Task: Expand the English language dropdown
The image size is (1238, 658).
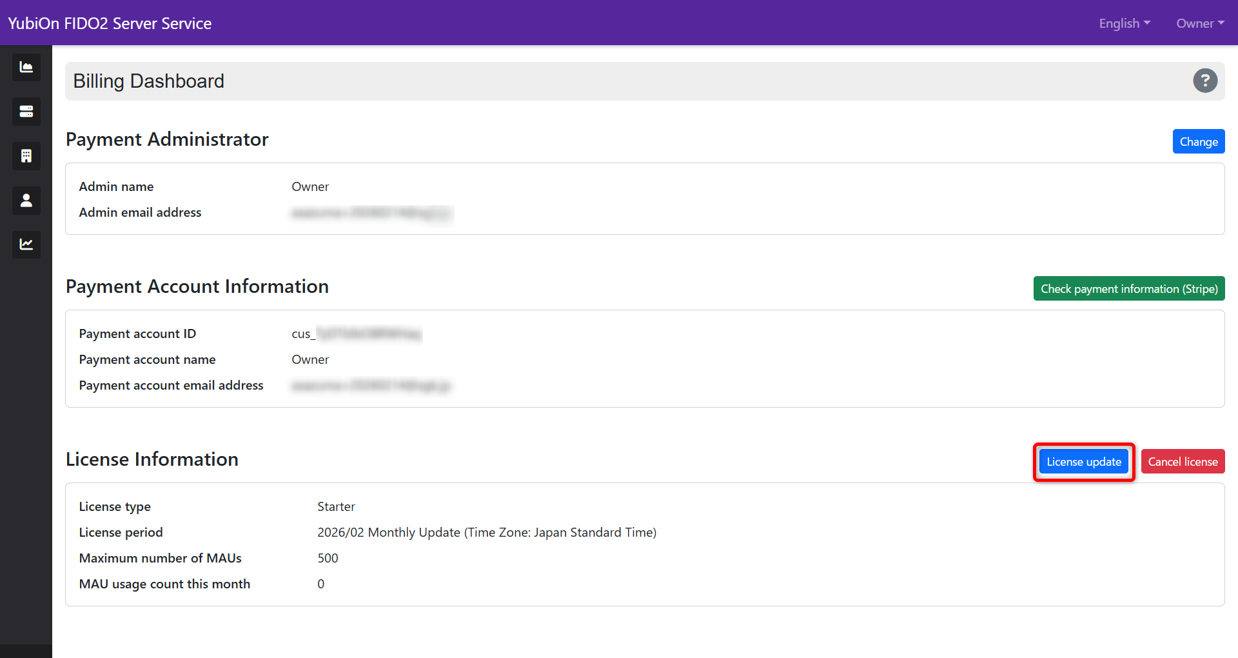Action: pyautogui.click(x=1124, y=23)
